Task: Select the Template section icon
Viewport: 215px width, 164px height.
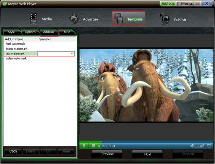Action: [119, 18]
